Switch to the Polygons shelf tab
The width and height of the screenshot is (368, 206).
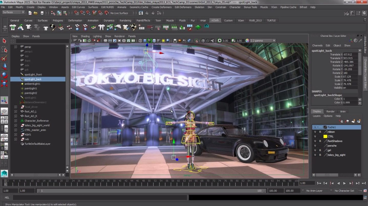pyautogui.click(x=58, y=21)
